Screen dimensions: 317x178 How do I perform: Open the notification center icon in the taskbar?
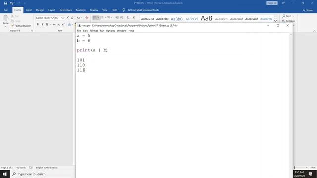tap(311, 174)
